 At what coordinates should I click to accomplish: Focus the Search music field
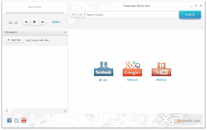pyautogui.click(x=132, y=15)
